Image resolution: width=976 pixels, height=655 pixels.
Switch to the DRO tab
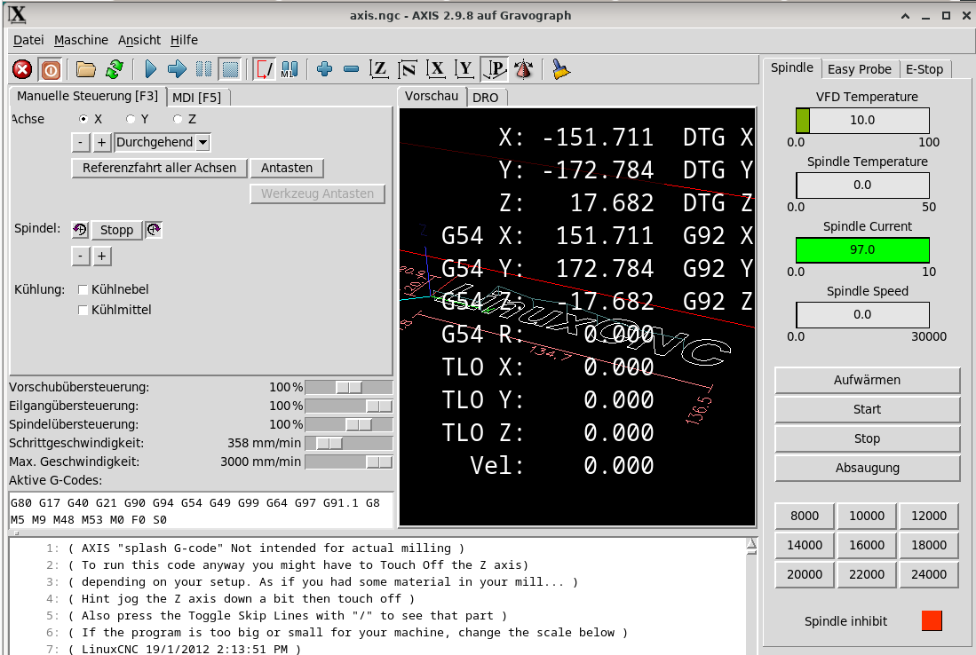pos(485,98)
